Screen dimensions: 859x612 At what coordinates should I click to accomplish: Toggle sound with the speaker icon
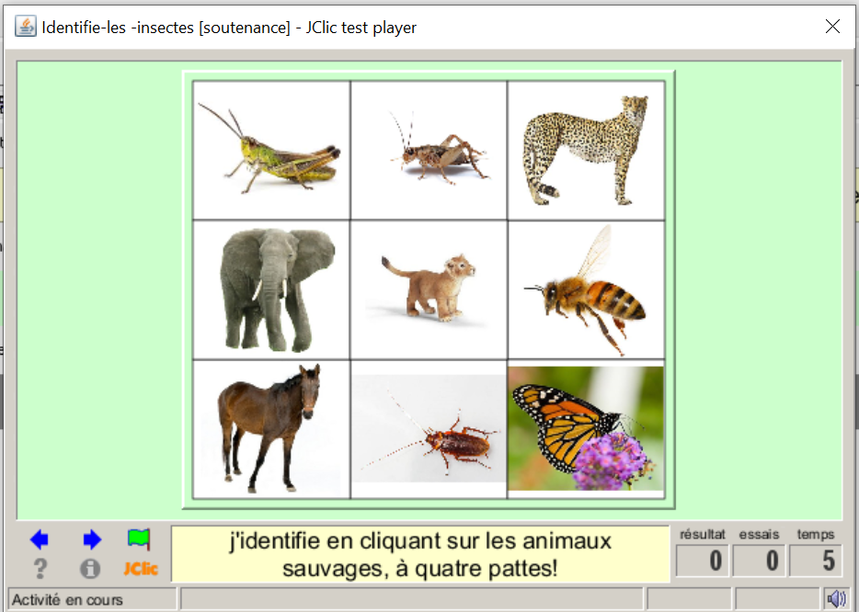[x=836, y=599]
